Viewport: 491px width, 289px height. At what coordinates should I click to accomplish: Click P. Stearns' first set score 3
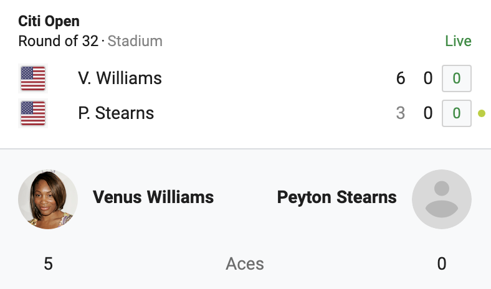click(x=401, y=113)
